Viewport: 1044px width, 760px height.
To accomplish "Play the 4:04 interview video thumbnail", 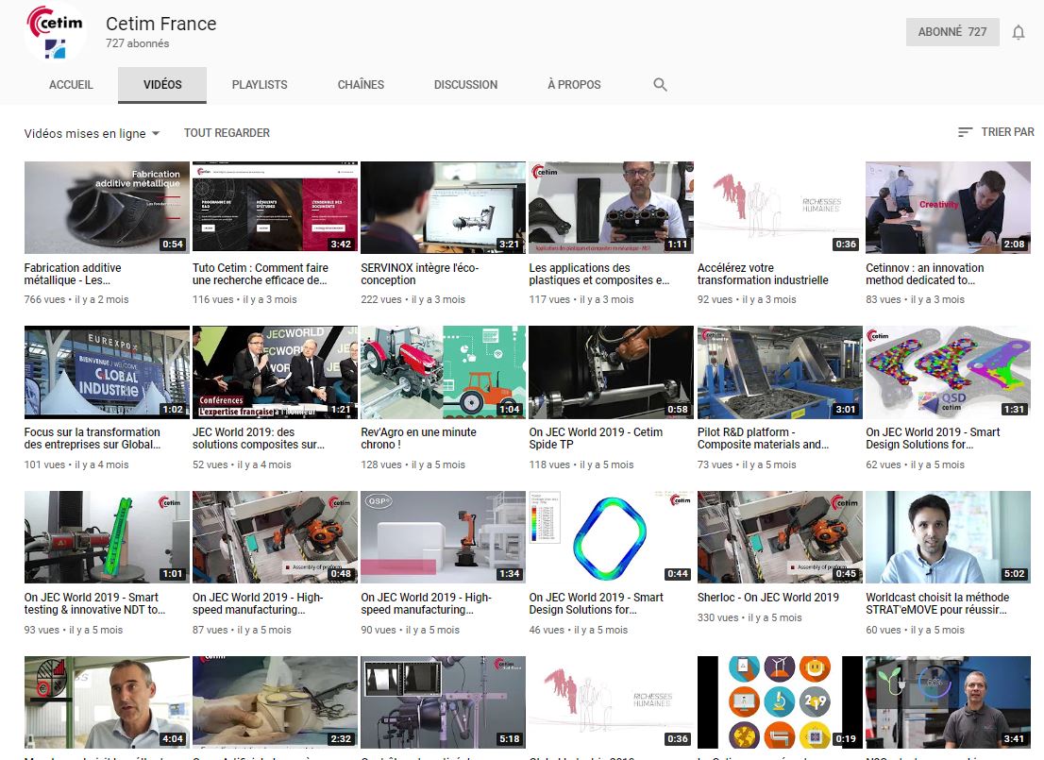I will pos(107,702).
